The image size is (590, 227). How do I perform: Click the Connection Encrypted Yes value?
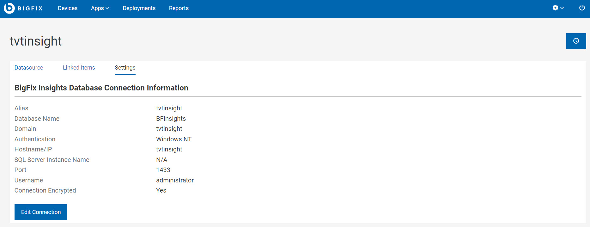click(161, 190)
